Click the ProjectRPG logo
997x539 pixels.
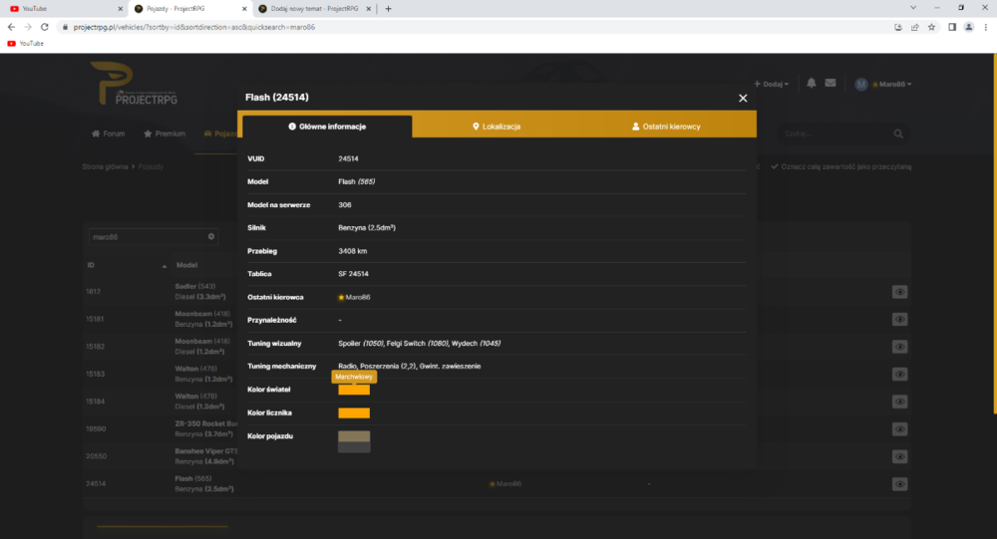[135, 84]
